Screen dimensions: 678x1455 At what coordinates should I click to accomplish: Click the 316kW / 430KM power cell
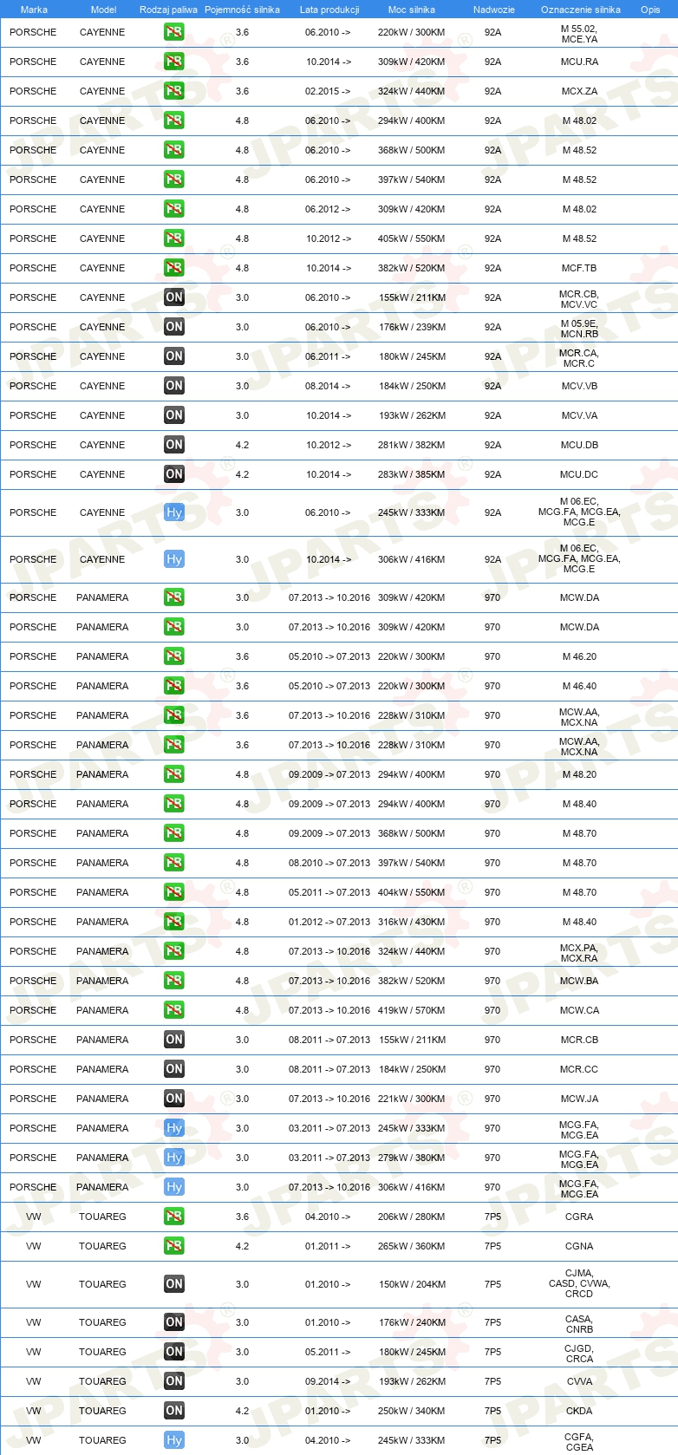click(412, 922)
